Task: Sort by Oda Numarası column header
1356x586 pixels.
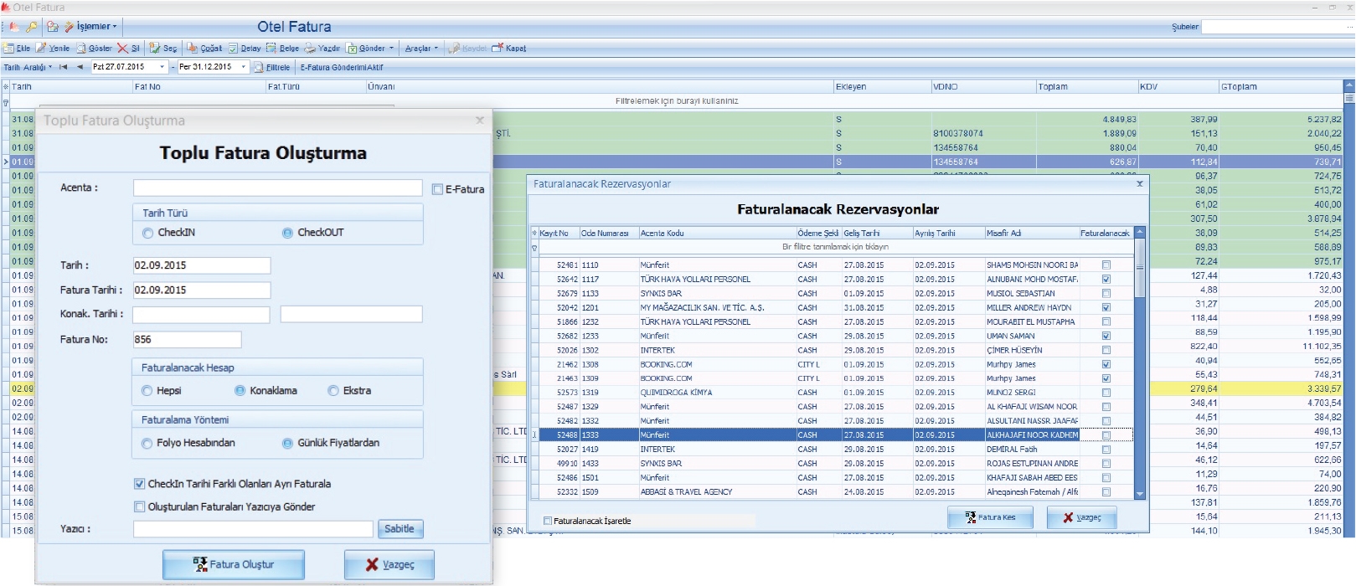Action: coord(608,234)
